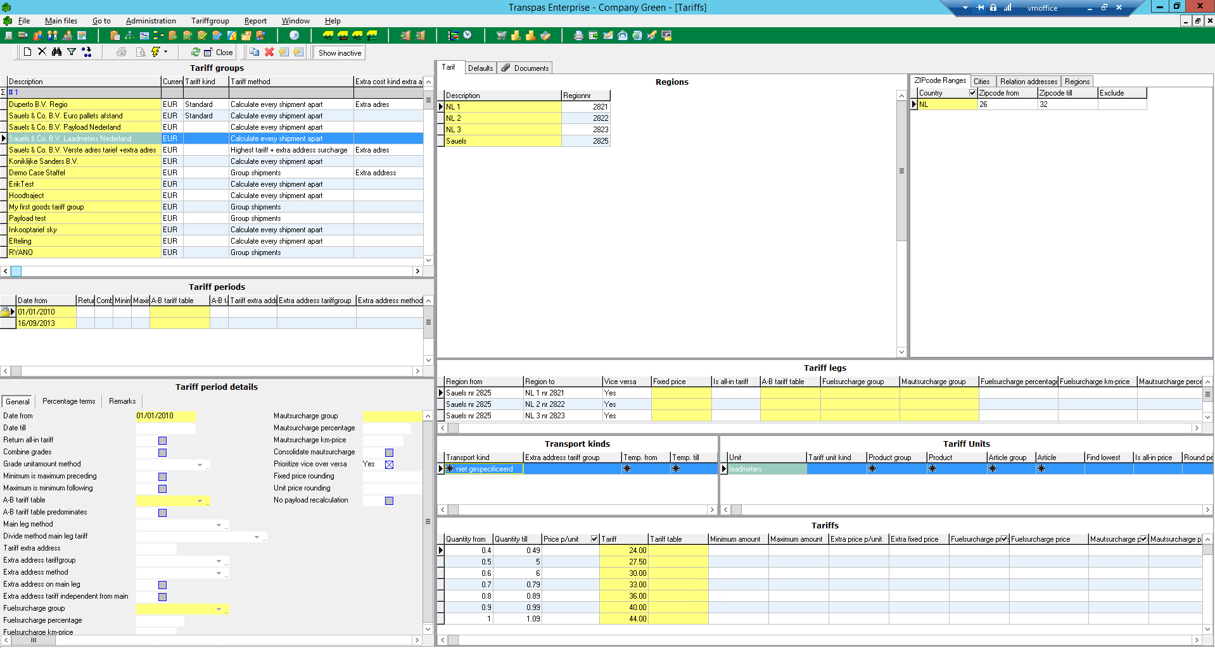
Task: Click the first yellow trailer icon
Action: pos(328,35)
